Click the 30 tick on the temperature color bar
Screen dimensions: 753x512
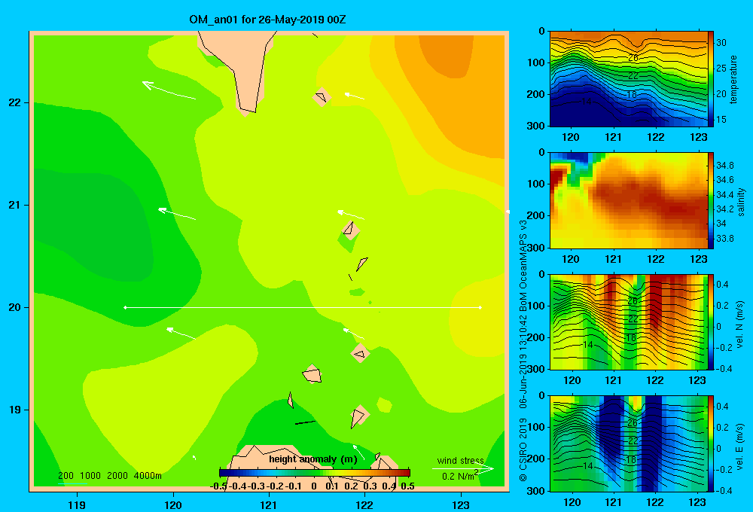tap(721, 43)
